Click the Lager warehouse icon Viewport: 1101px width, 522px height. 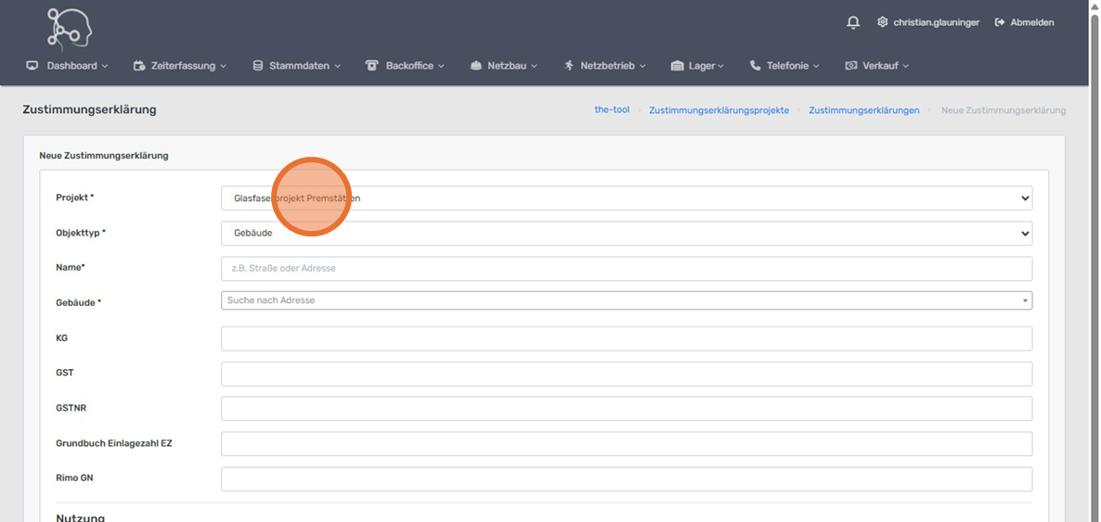pos(677,66)
